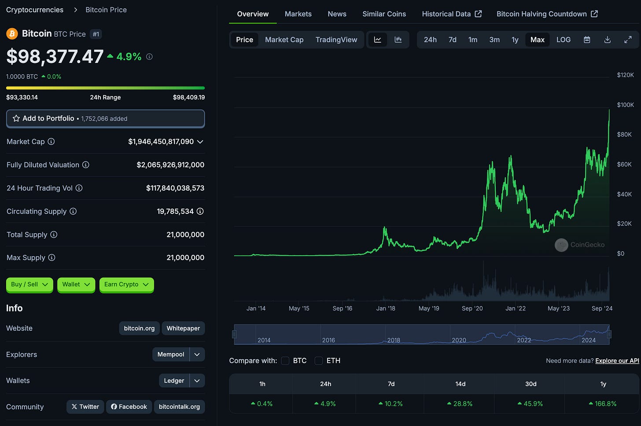641x426 pixels.
Task: Click the 24 Hour Trading Vol info icon
Action: [x=79, y=188]
